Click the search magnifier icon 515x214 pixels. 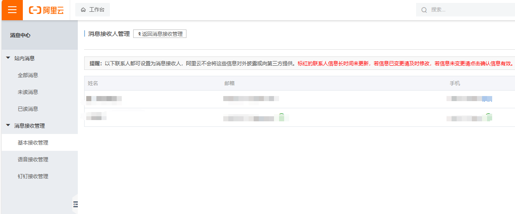424,10
